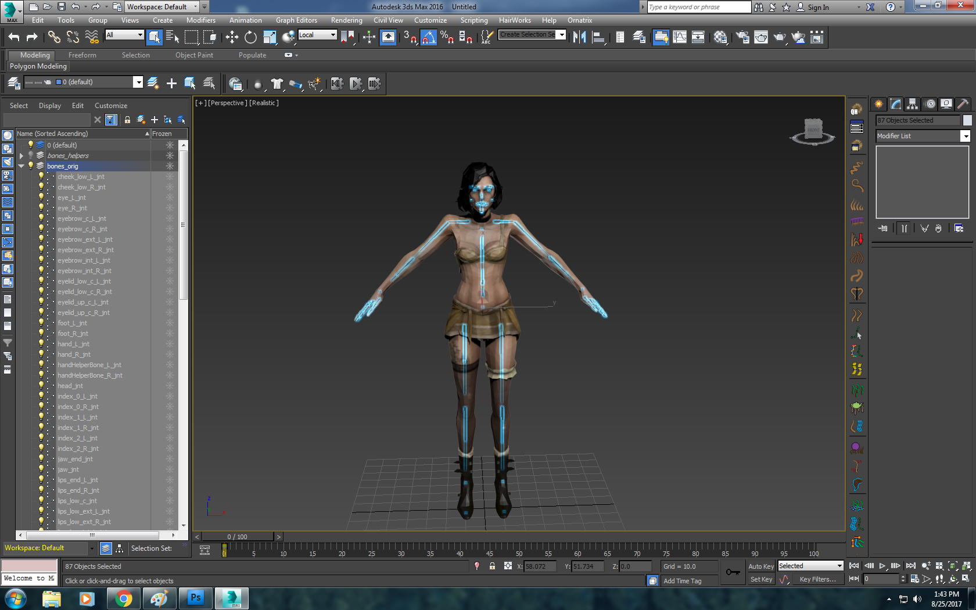Toggle visibility bulb of eye_R_jnt

coord(41,207)
